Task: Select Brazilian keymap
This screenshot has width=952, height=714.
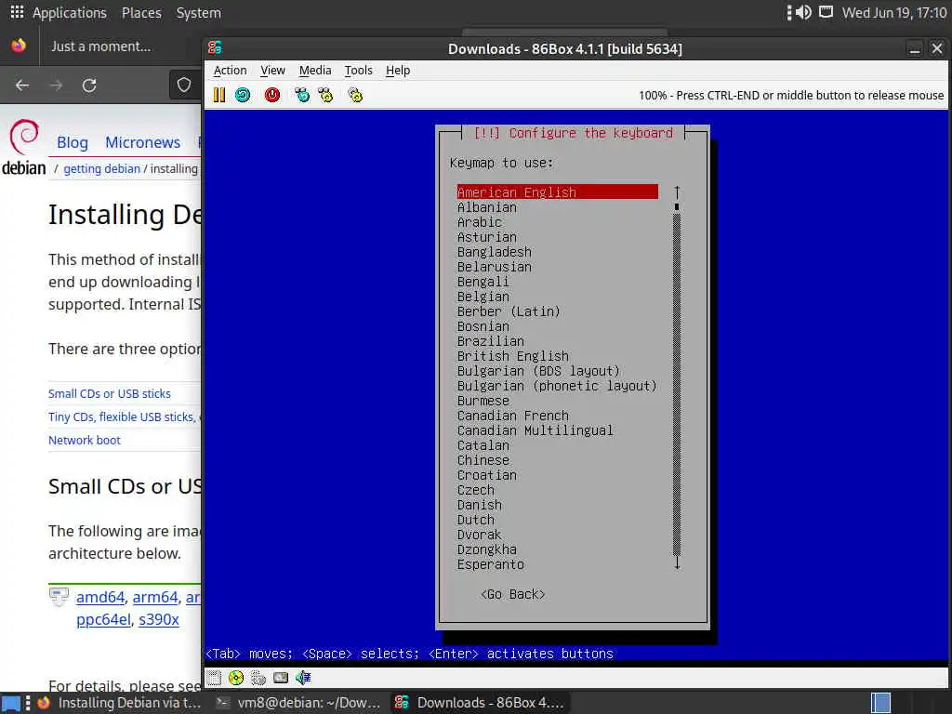Action: (x=491, y=341)
